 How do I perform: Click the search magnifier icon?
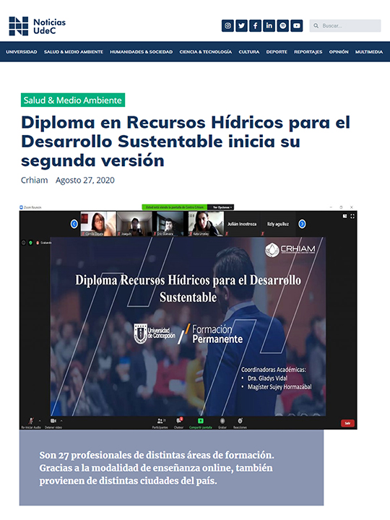coord(316,25)
